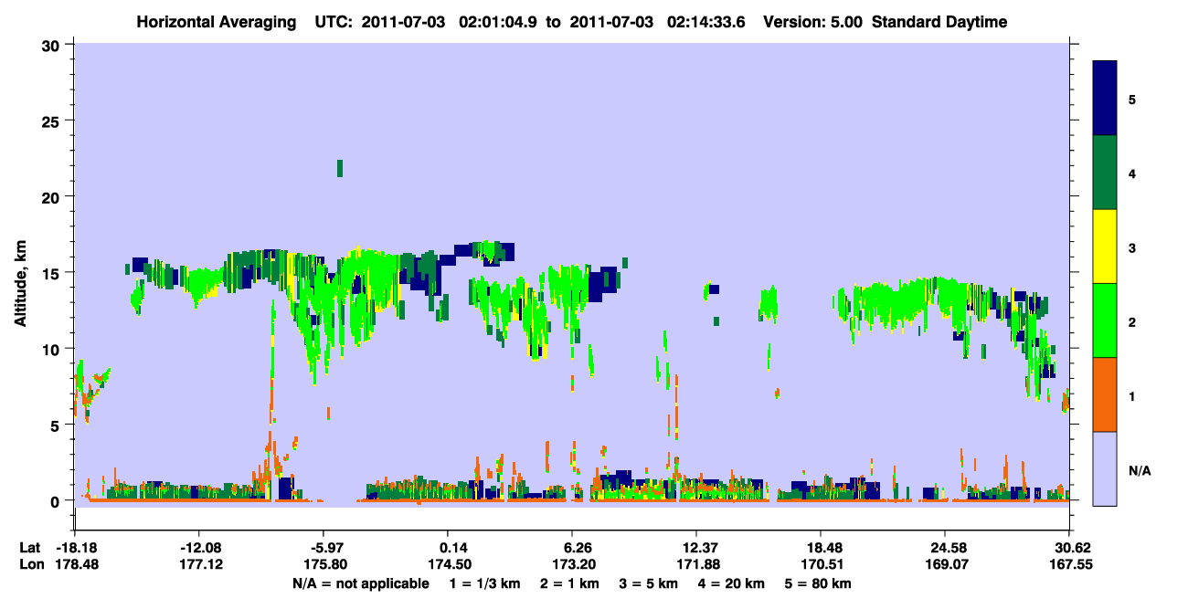The width and height of the screenshot is (1188, 609).
Task: Click the '5 = 80 km' legend note
Action: (x=819, y=584)
